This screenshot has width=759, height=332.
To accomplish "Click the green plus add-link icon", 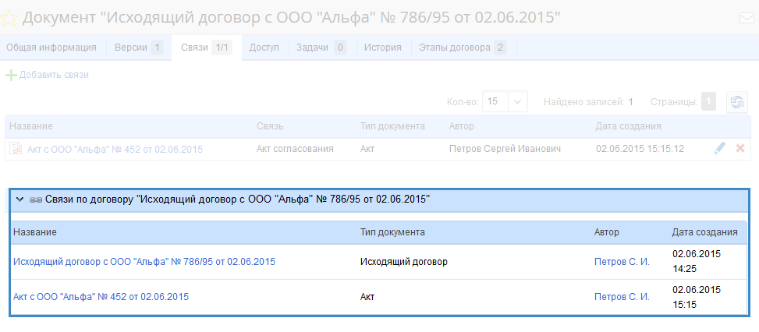I will click(11, 75).
